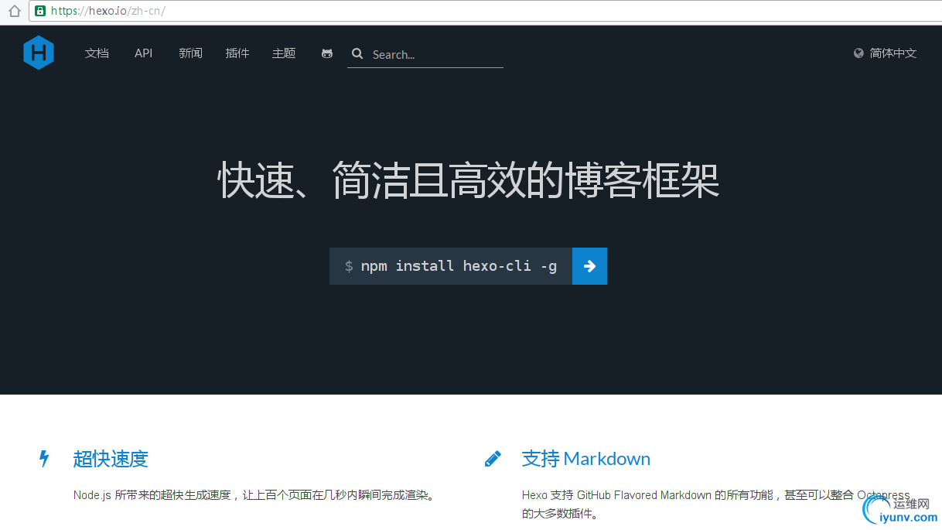Click the globe language icon
942x530 pixels.
[x=858, y=53]
